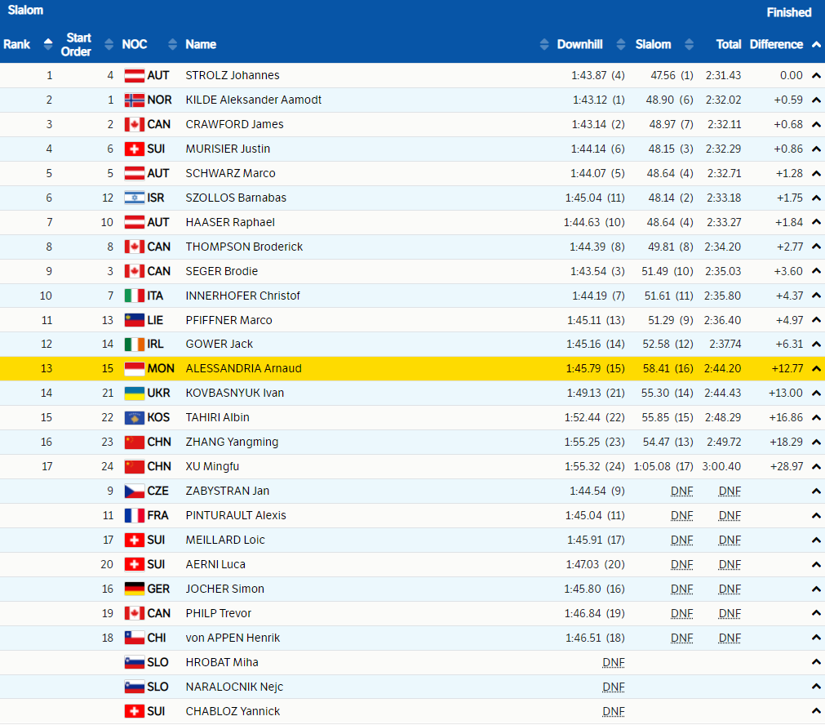The width and height of the screenshot is (825, 725).
Task: Click DNF in HROBAT Miha's row
Action: click(x=613, y=662)
